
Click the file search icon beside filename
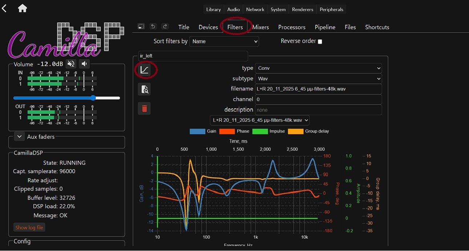(x=144, y=89)
